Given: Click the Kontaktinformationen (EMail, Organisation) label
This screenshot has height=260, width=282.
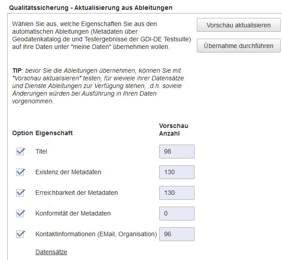Looking at the screenshot, I should 96,234.
